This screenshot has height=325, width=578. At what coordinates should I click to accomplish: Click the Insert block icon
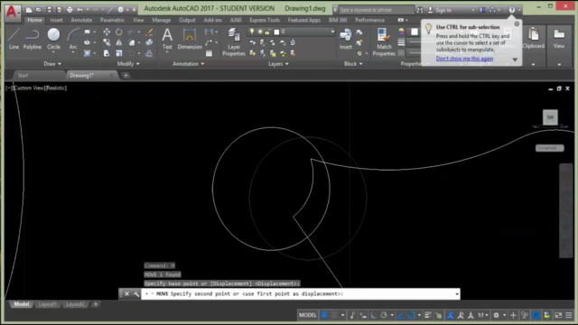point(345,39)
